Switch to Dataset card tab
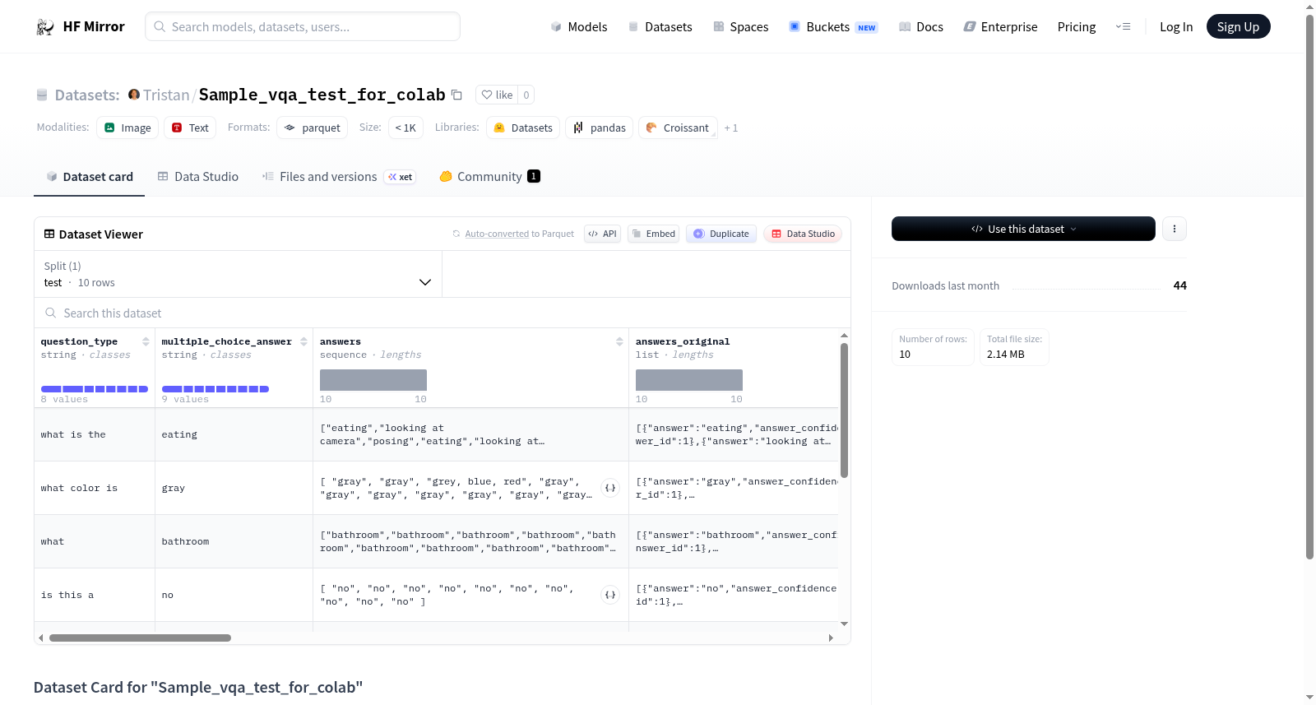This screenshot has height=705, width=1316. pos(89,177)
